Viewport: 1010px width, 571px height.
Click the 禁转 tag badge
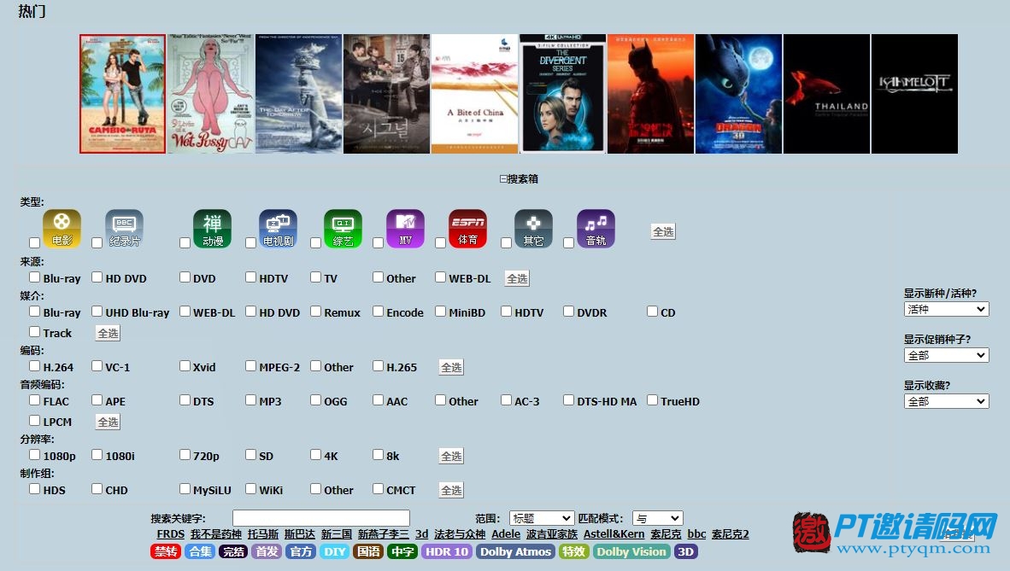166,551
